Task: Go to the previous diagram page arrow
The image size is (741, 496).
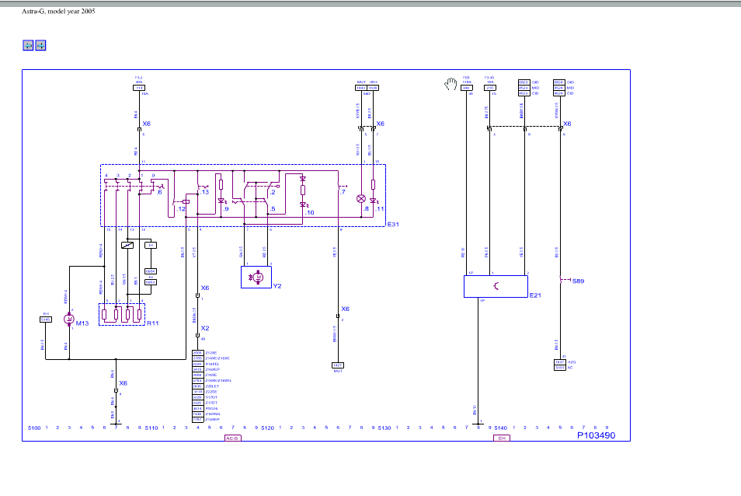Action: (x=29, y=45)
